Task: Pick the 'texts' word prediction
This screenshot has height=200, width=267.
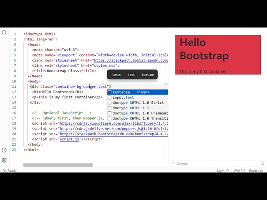Action: click(x=116, y=75)
